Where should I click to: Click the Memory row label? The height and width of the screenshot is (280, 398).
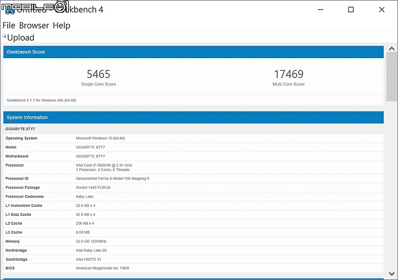pos(12,241)
